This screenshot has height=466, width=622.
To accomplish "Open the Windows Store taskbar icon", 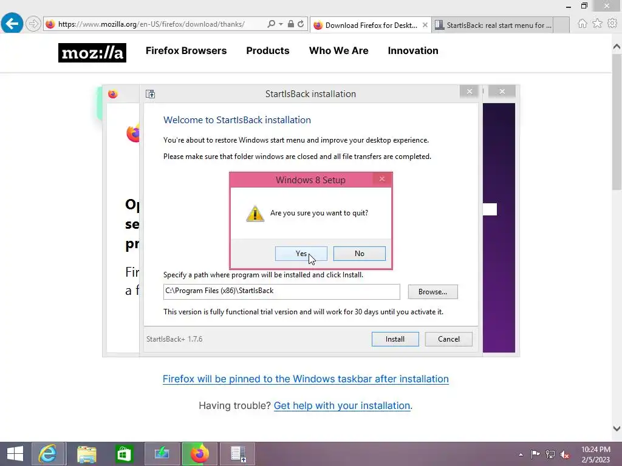I will [124, 454].
